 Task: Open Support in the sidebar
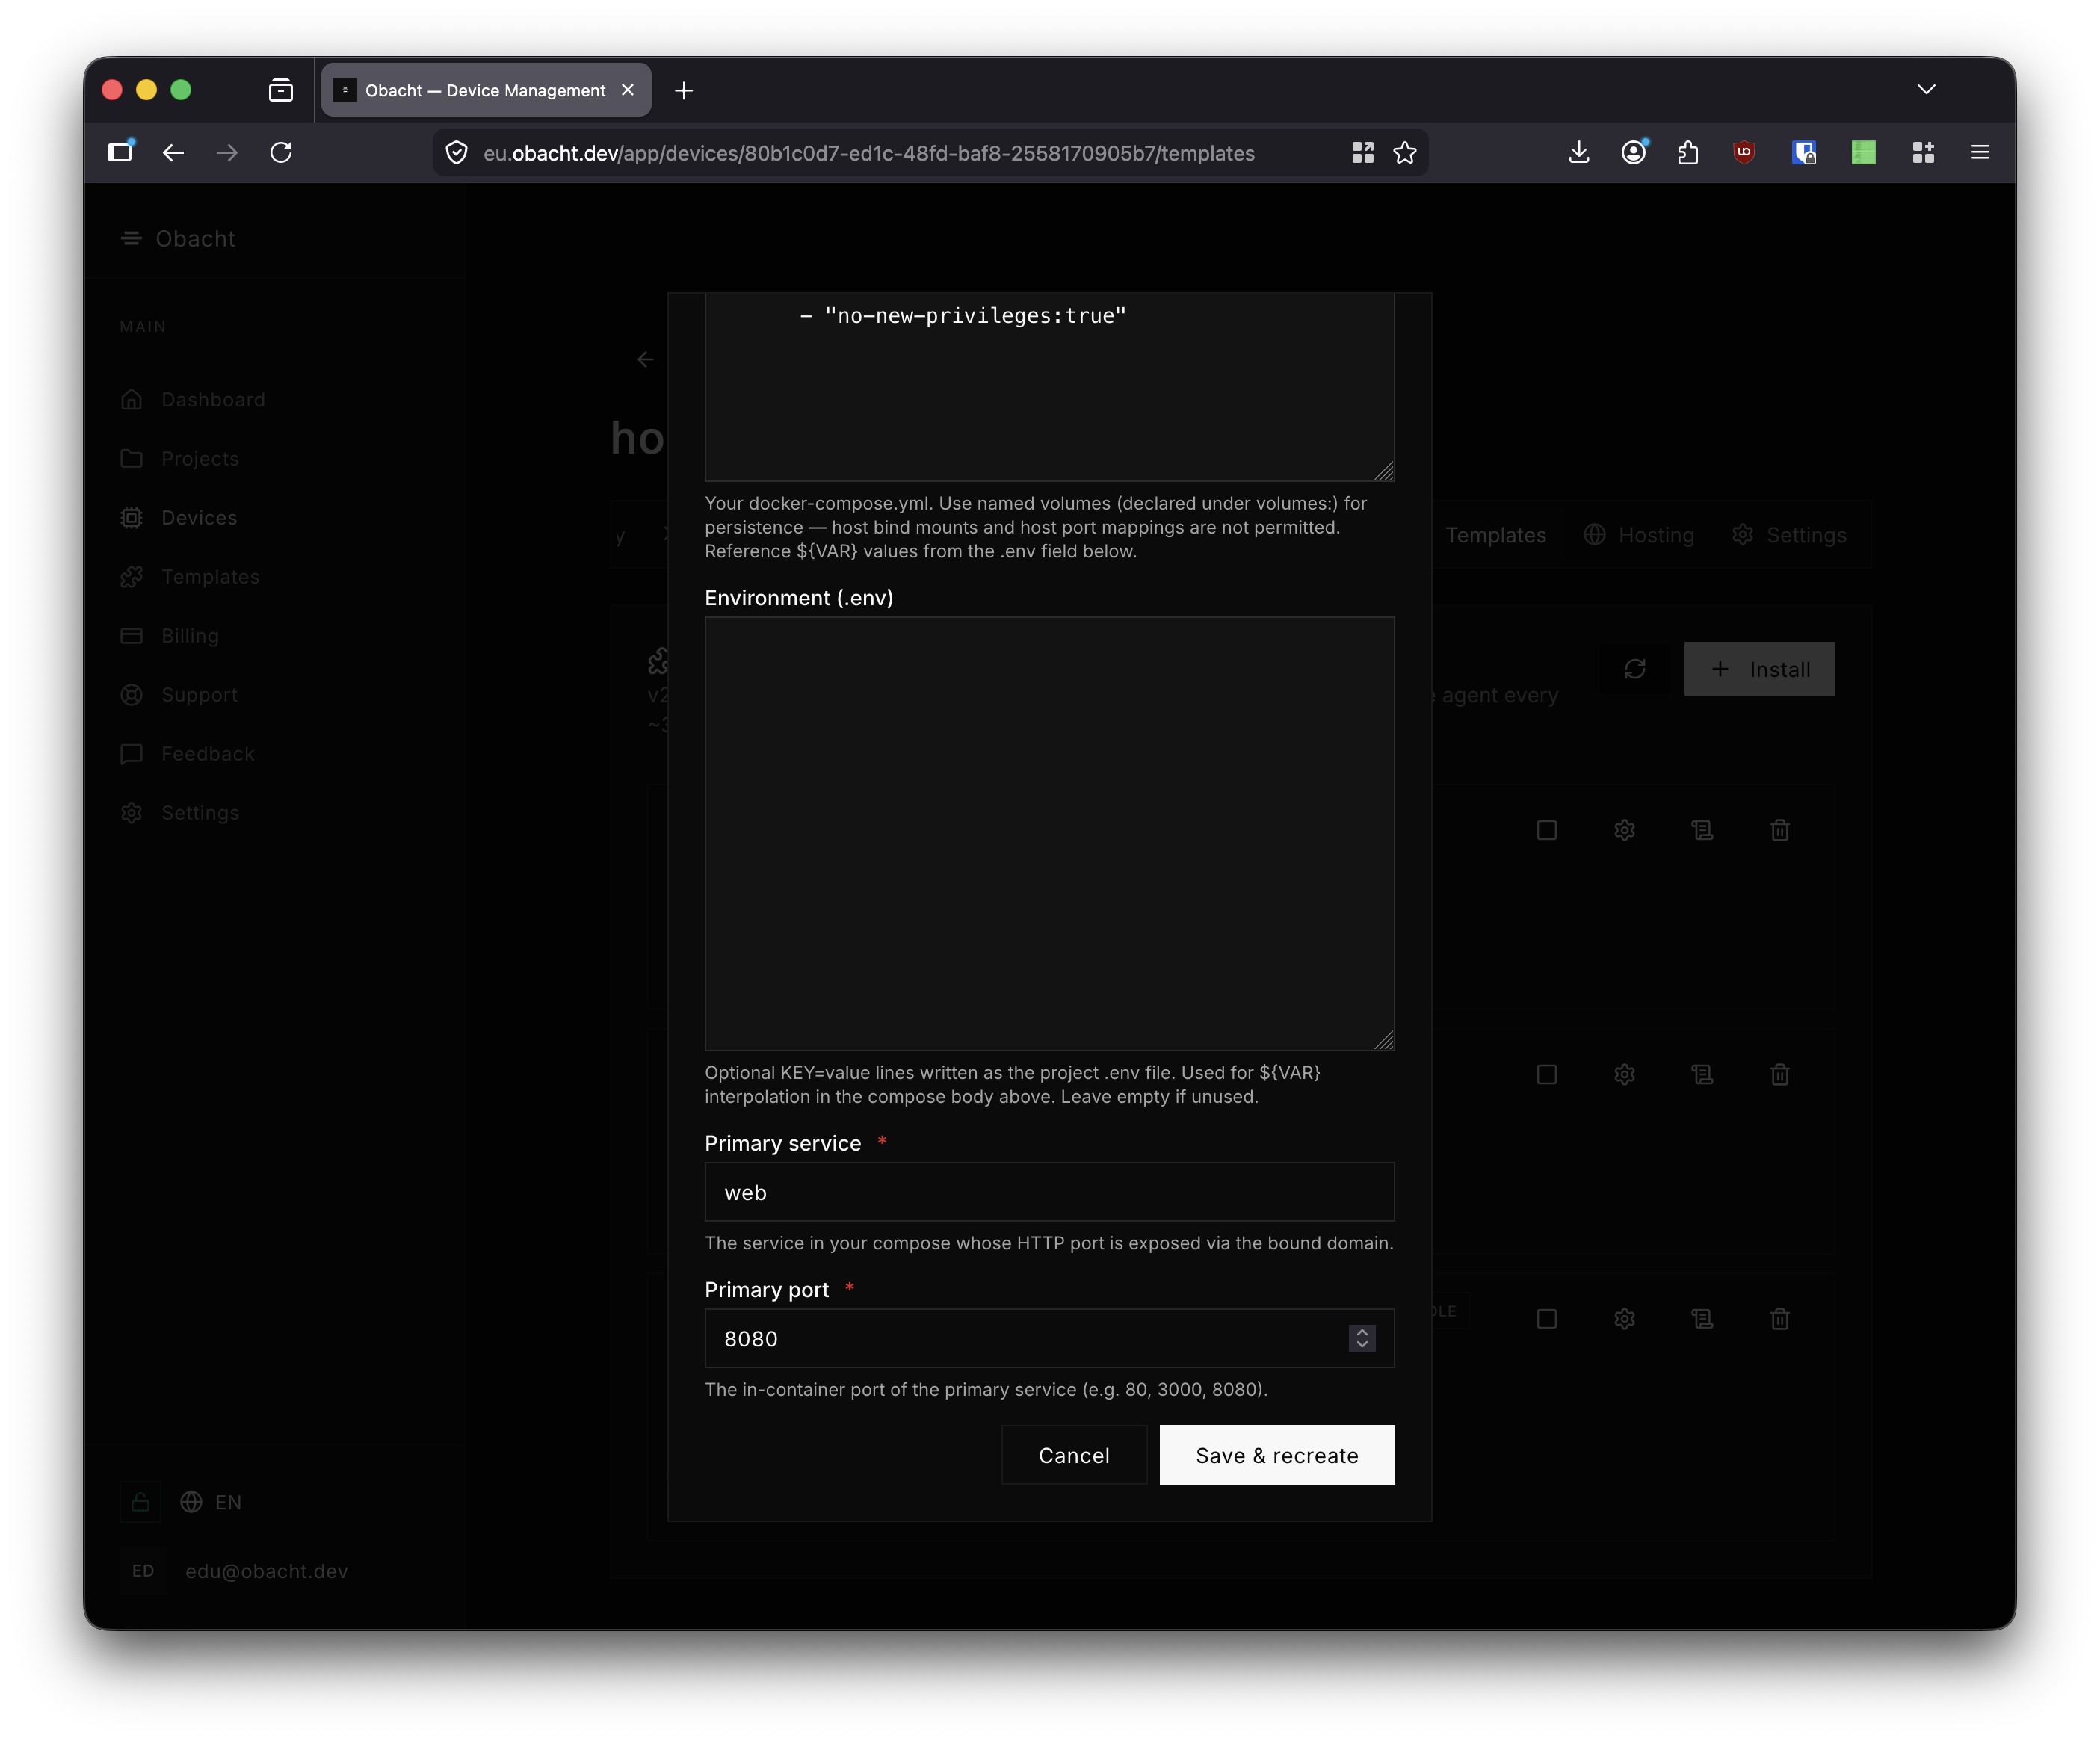click(x=179, y=694)
